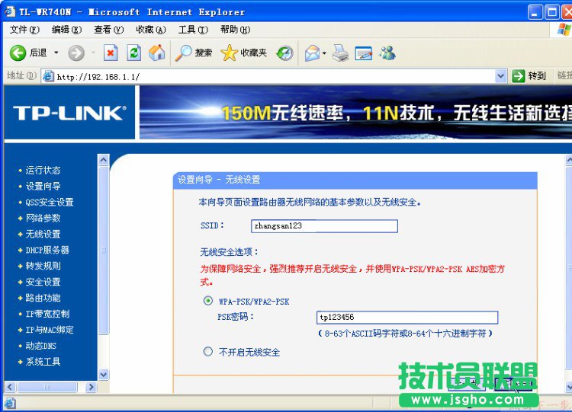Viewport: 572px width, 412px height.
Task: Click the Stop loading icon in toolbar
Action: [111, 53]
